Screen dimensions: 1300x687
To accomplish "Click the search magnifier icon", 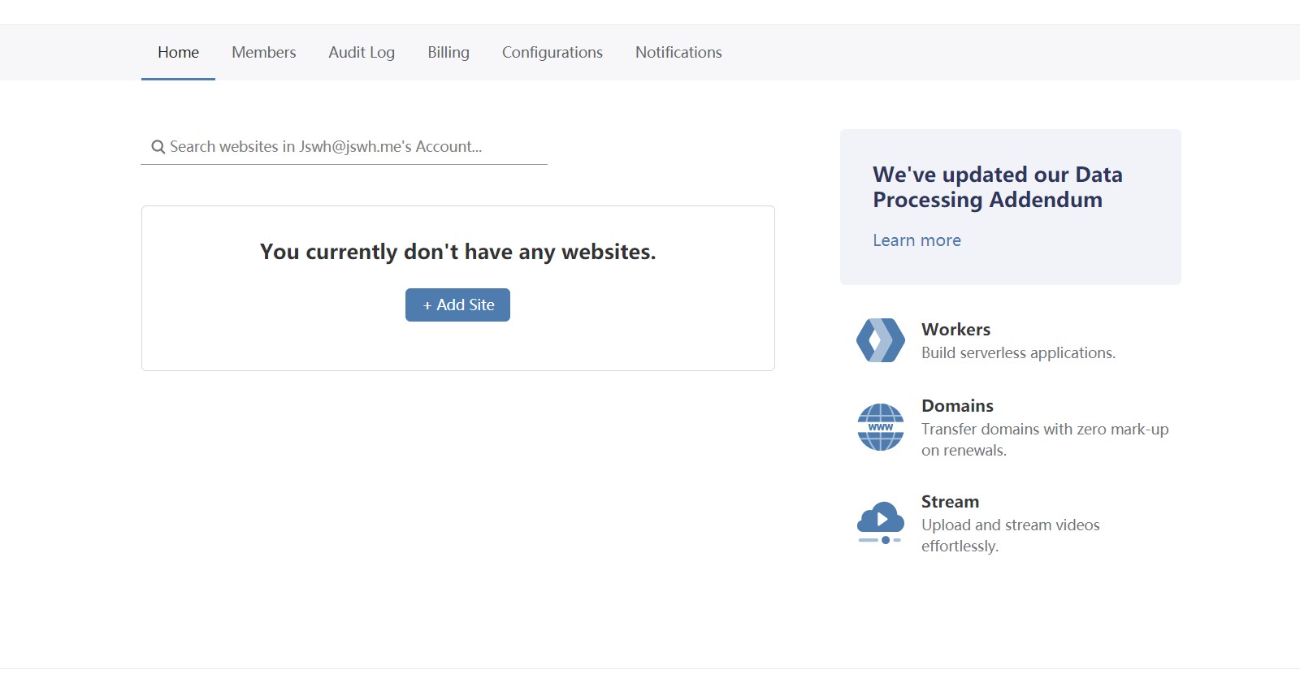I will 158,147.
